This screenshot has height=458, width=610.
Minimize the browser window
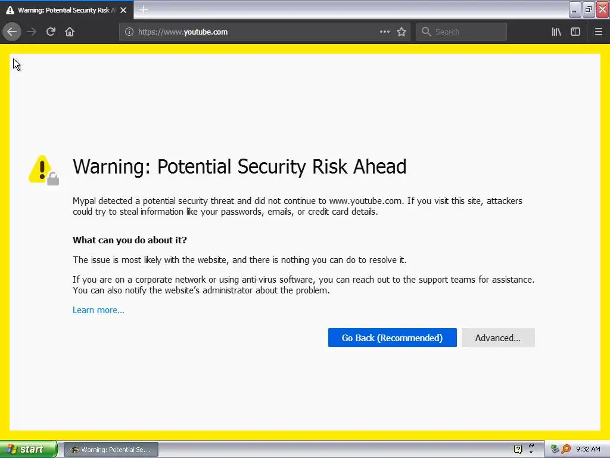pos(574,10)
